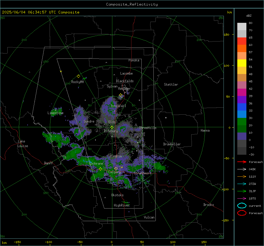Click the Brooks city label

coord(209,205)
